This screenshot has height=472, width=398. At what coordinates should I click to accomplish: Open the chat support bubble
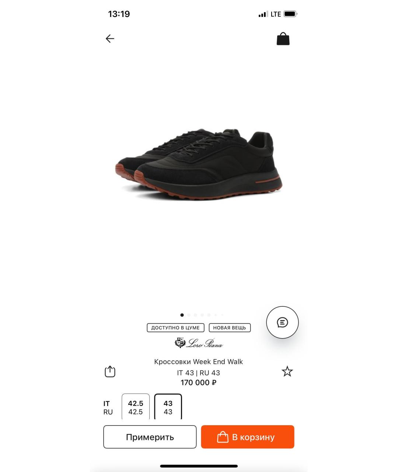pyautogui.click(x=282, y=322)
